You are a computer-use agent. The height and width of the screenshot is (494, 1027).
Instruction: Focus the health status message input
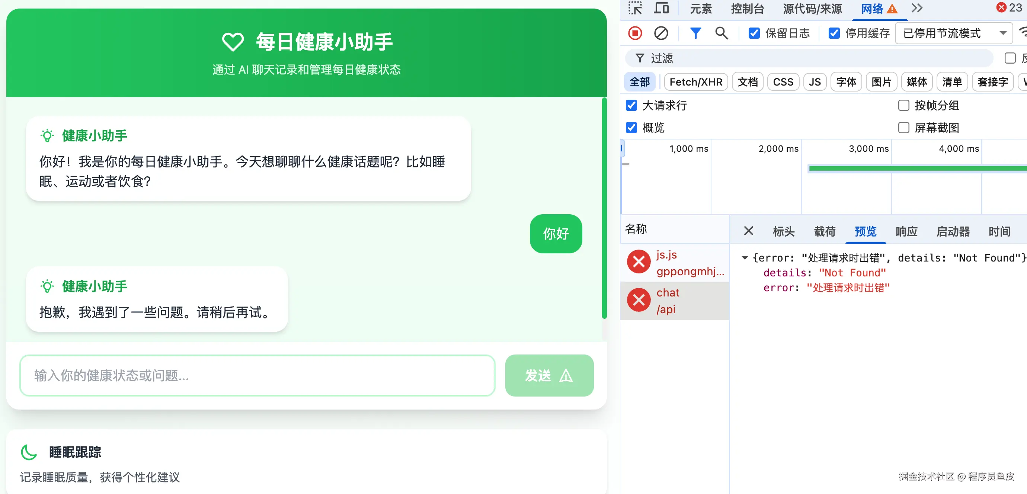pyautogui.click(x=257, y=375)
